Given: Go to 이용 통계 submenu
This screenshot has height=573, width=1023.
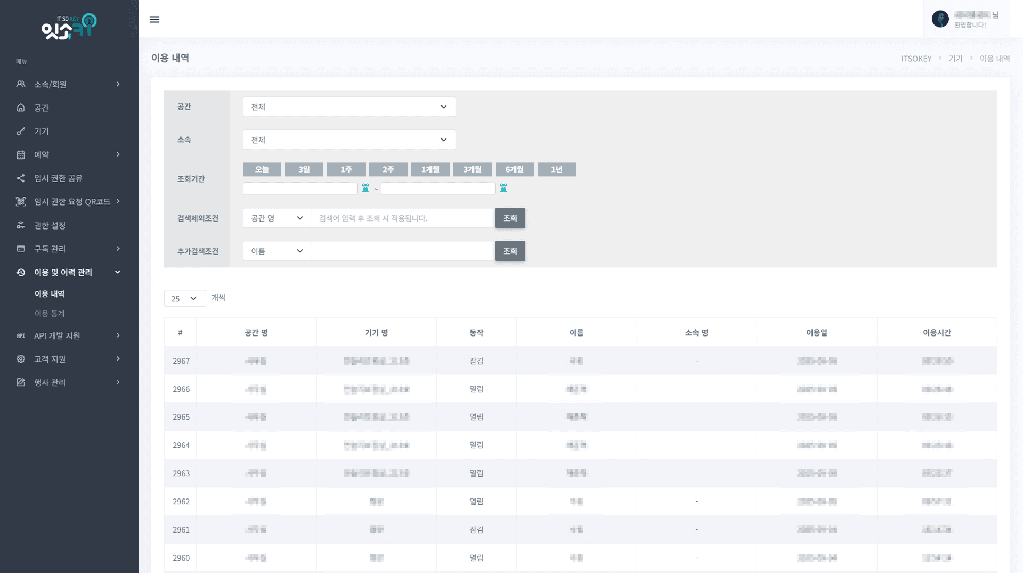Looking at the screenshot, I should [50, 314].
